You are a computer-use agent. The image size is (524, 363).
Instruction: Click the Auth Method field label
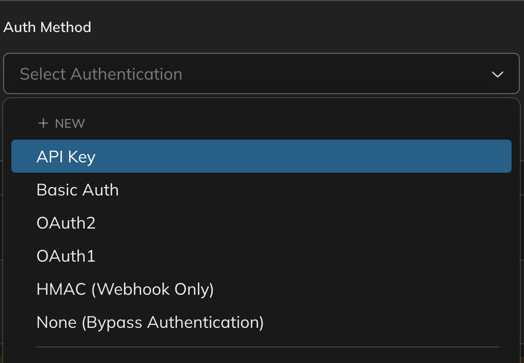(x=47, y=27)
